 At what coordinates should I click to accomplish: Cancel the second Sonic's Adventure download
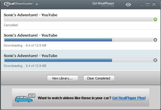tap(155, 40)
